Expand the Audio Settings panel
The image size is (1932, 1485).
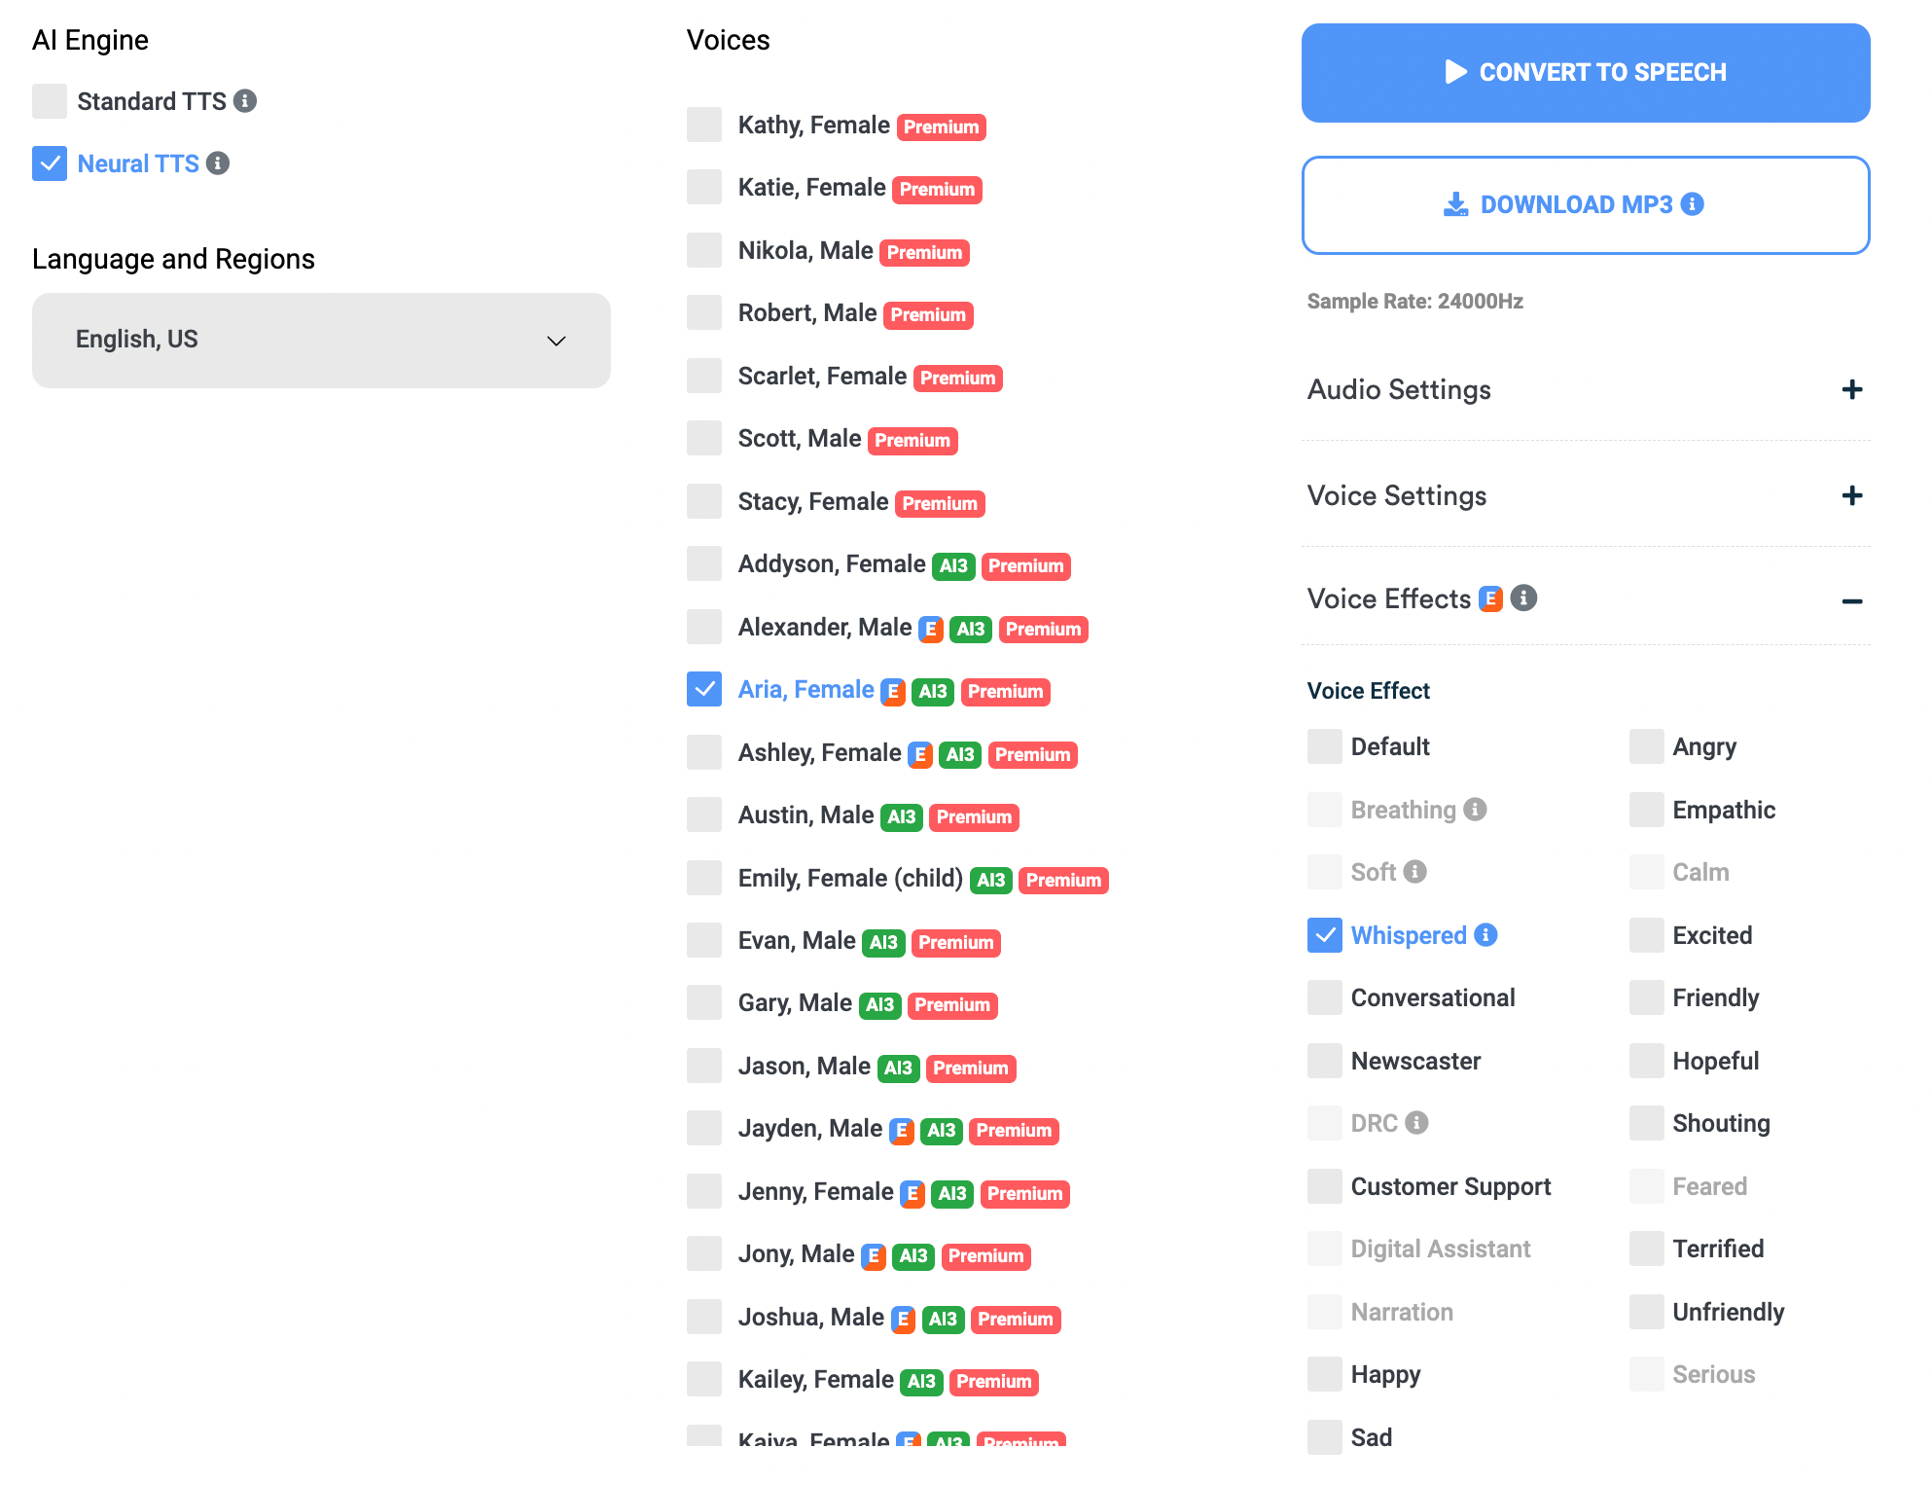pos(1852,388)
